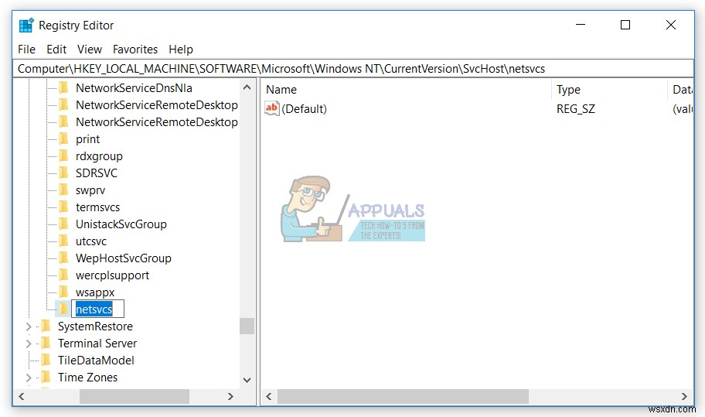This screenshot has width=705, height=417.
Task: Select the wercplsupport registry key
Action: click(112, 275)
